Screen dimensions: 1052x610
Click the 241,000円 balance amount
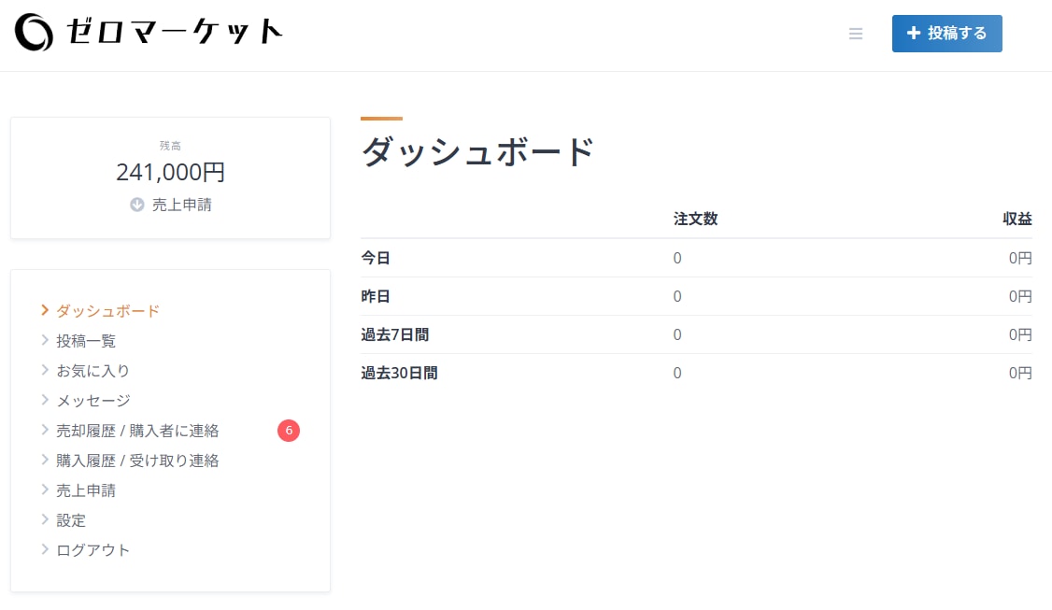pos(170,173)
